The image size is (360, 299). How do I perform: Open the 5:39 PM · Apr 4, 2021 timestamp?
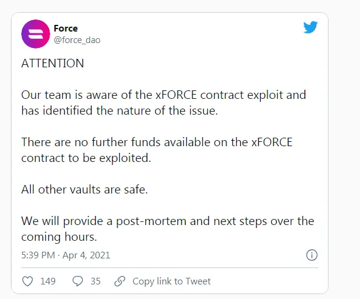[66, 255]
